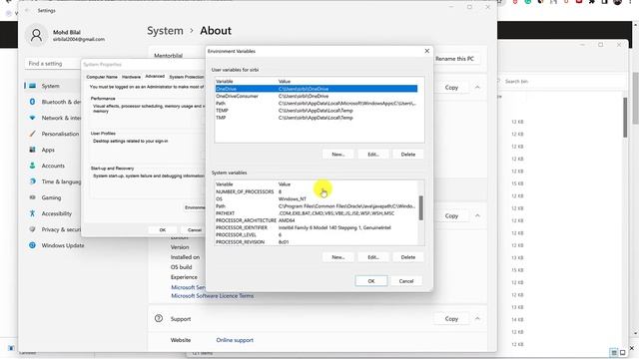Open the Online support link
This screenshot has height=359, width=639.
(x=235, y=340)
